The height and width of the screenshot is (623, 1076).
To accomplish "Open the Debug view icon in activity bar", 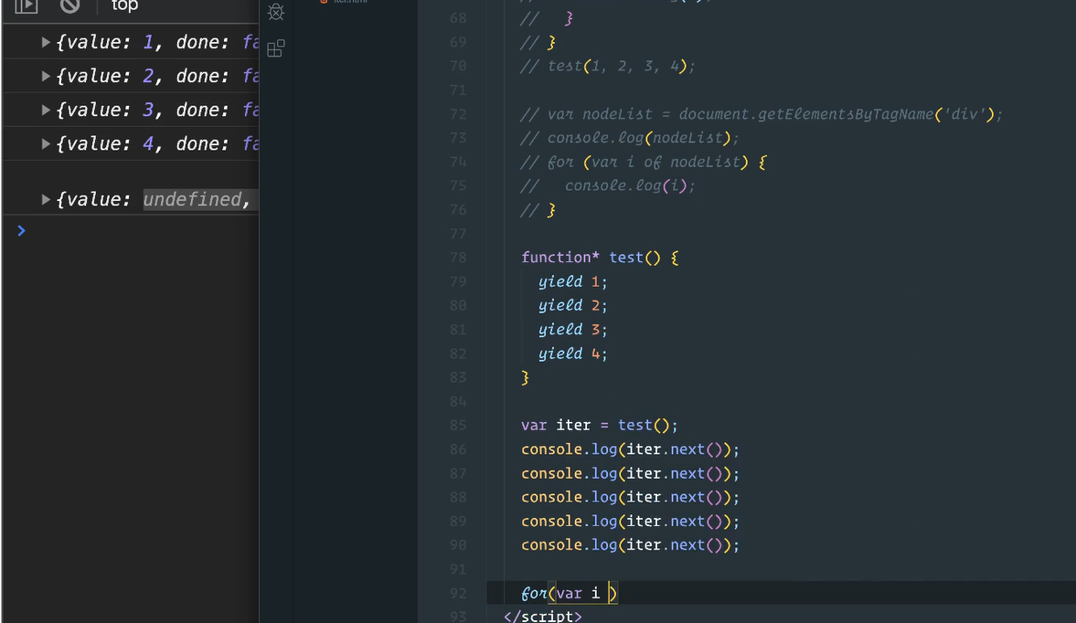I will click(x=276, y=11).
